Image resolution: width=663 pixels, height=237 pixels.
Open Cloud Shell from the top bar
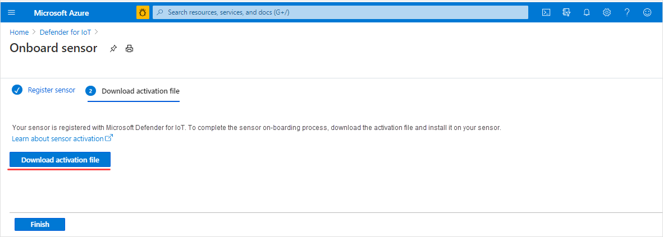pos(546,12)
